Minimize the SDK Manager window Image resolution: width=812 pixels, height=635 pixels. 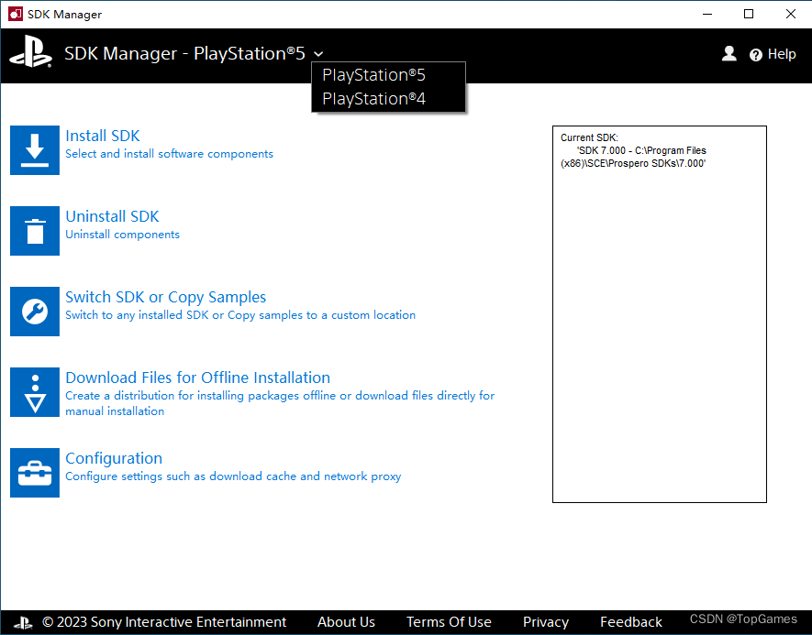707,14
